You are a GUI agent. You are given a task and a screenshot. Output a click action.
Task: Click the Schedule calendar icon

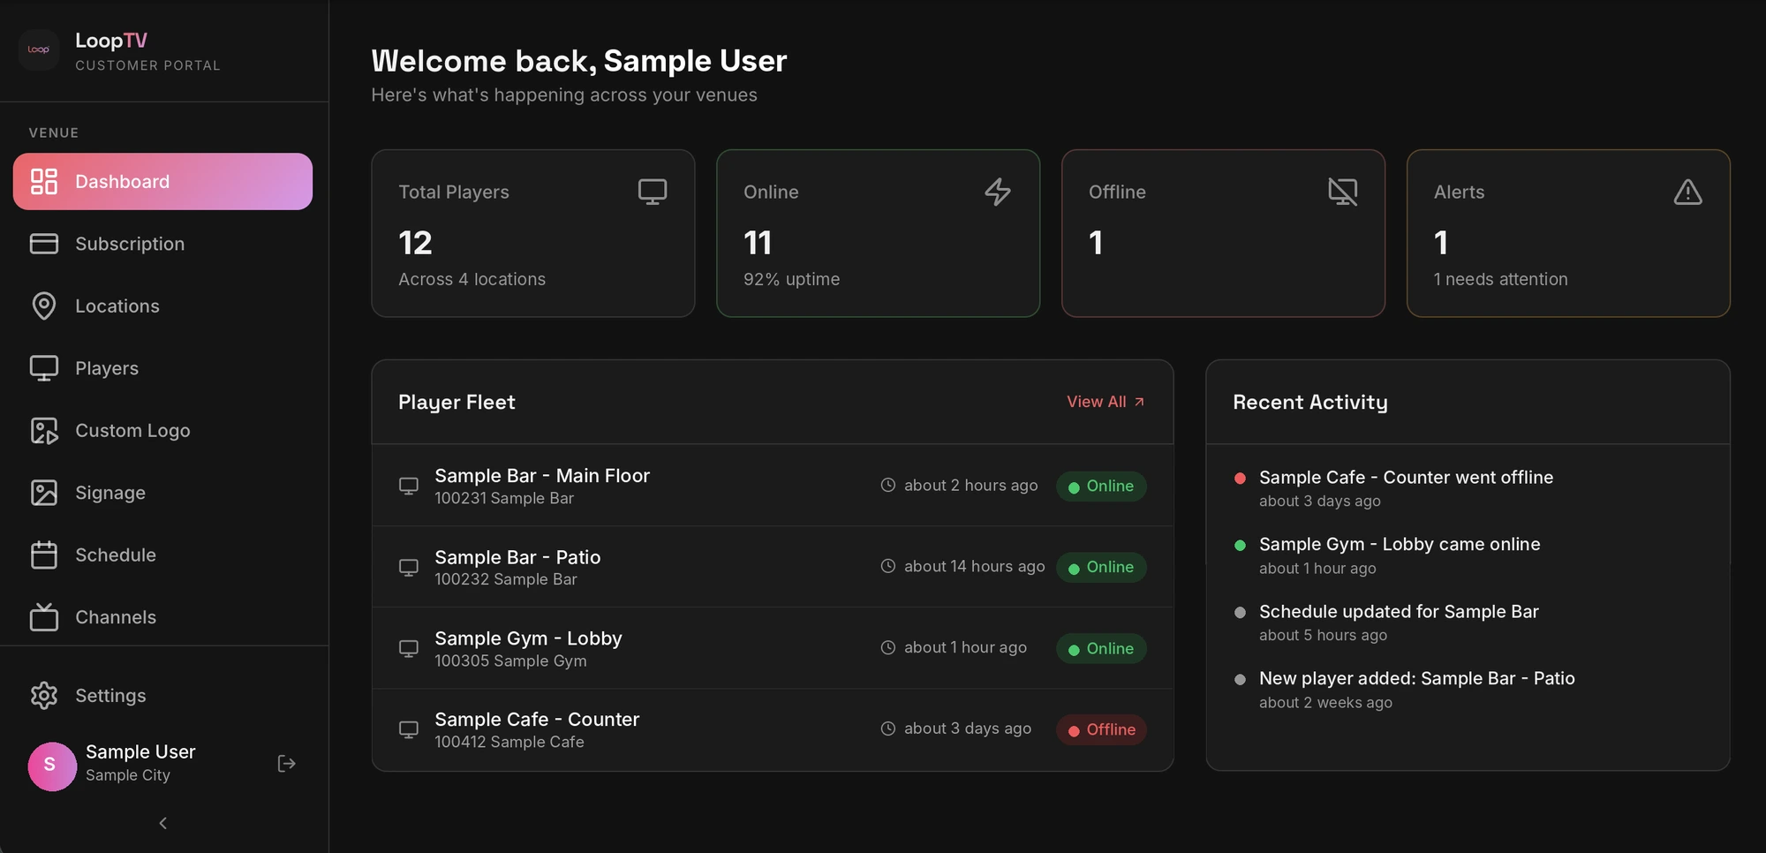[x=44, y=555]
